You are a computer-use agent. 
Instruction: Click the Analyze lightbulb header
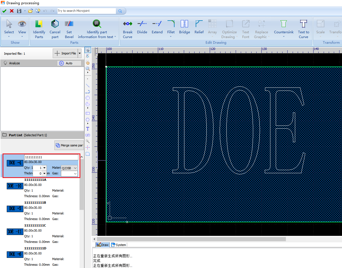[12, 63]
